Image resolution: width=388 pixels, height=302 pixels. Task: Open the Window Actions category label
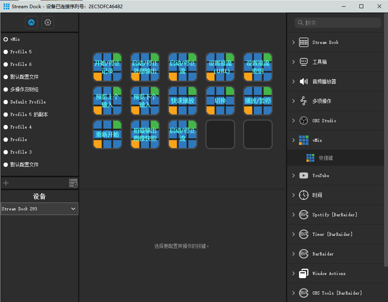[329, 273]
